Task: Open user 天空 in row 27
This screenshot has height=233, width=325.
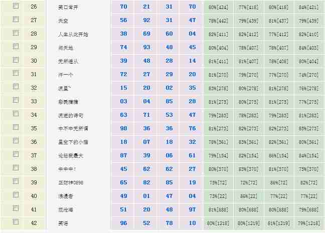Action: 64,21
